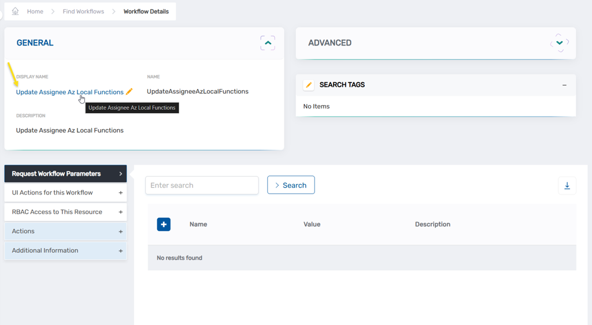Expand the ADVANCED panel with chevron
The width and height of the screenshot is (592, 325).
(560, 43)
